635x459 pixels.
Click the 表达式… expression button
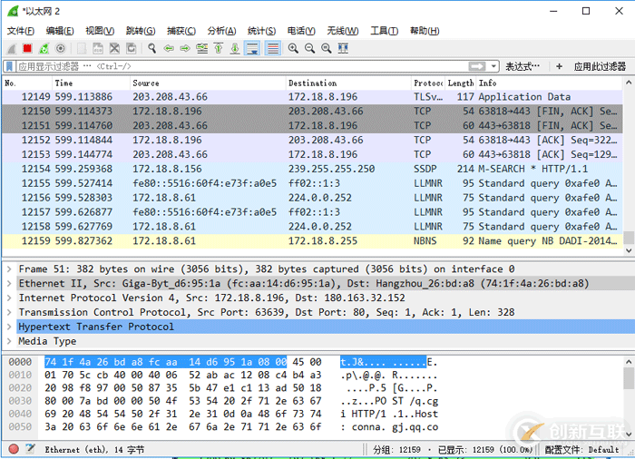[525, 66]
